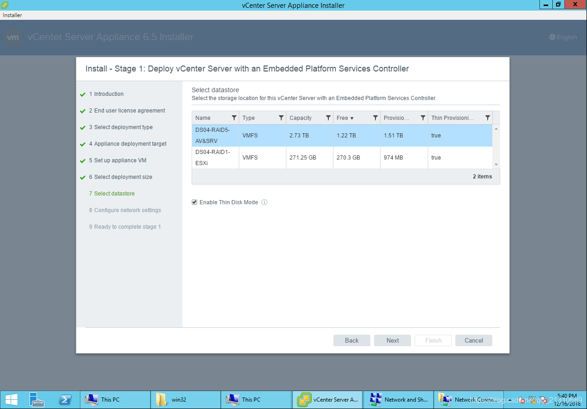This screenshot has height=409, width=587.
Task: Go to step 5 Set up appliance VM
Action: [118, 160]
